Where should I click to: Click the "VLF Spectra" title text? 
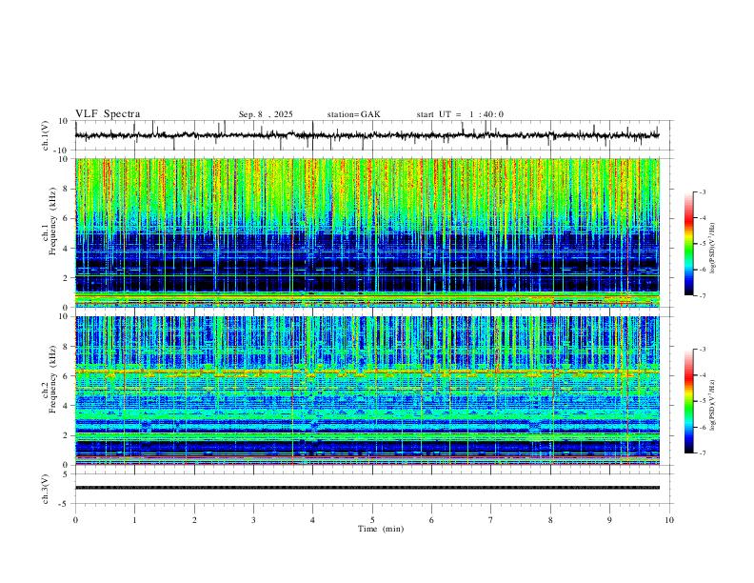[x=108, y=114]
